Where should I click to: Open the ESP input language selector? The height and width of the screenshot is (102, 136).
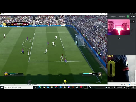[x=124, y=87]
